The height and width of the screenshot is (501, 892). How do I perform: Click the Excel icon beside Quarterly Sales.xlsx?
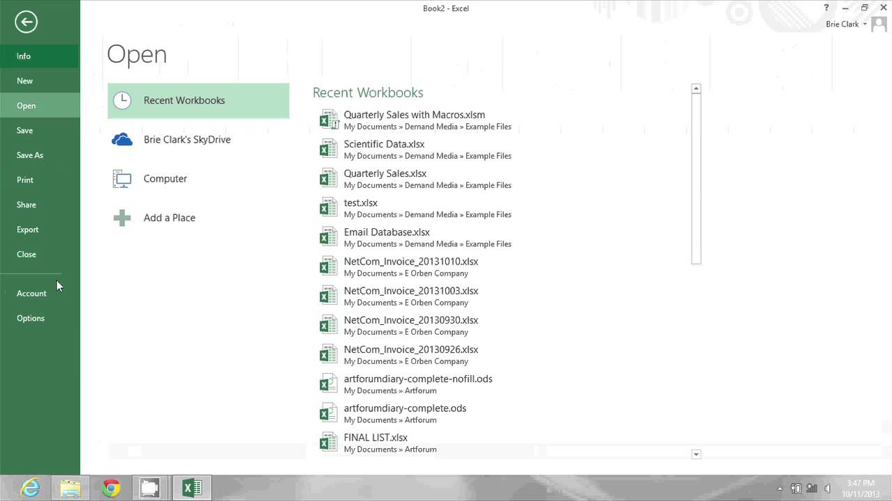[328, 178]
